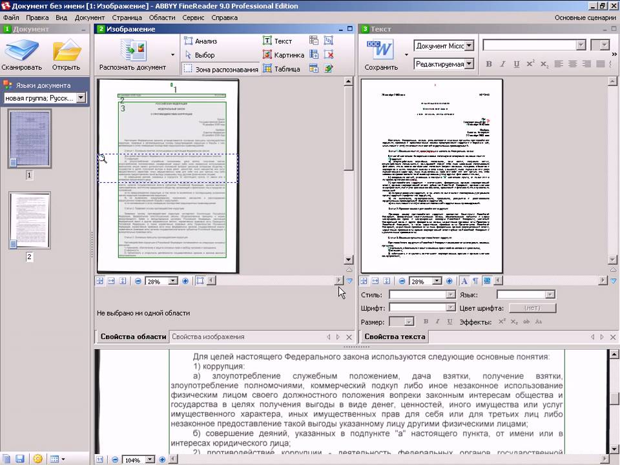This screenshot has height=465, width=620.
Task: Select page 2 thumbnail
Action: (30, 220)
